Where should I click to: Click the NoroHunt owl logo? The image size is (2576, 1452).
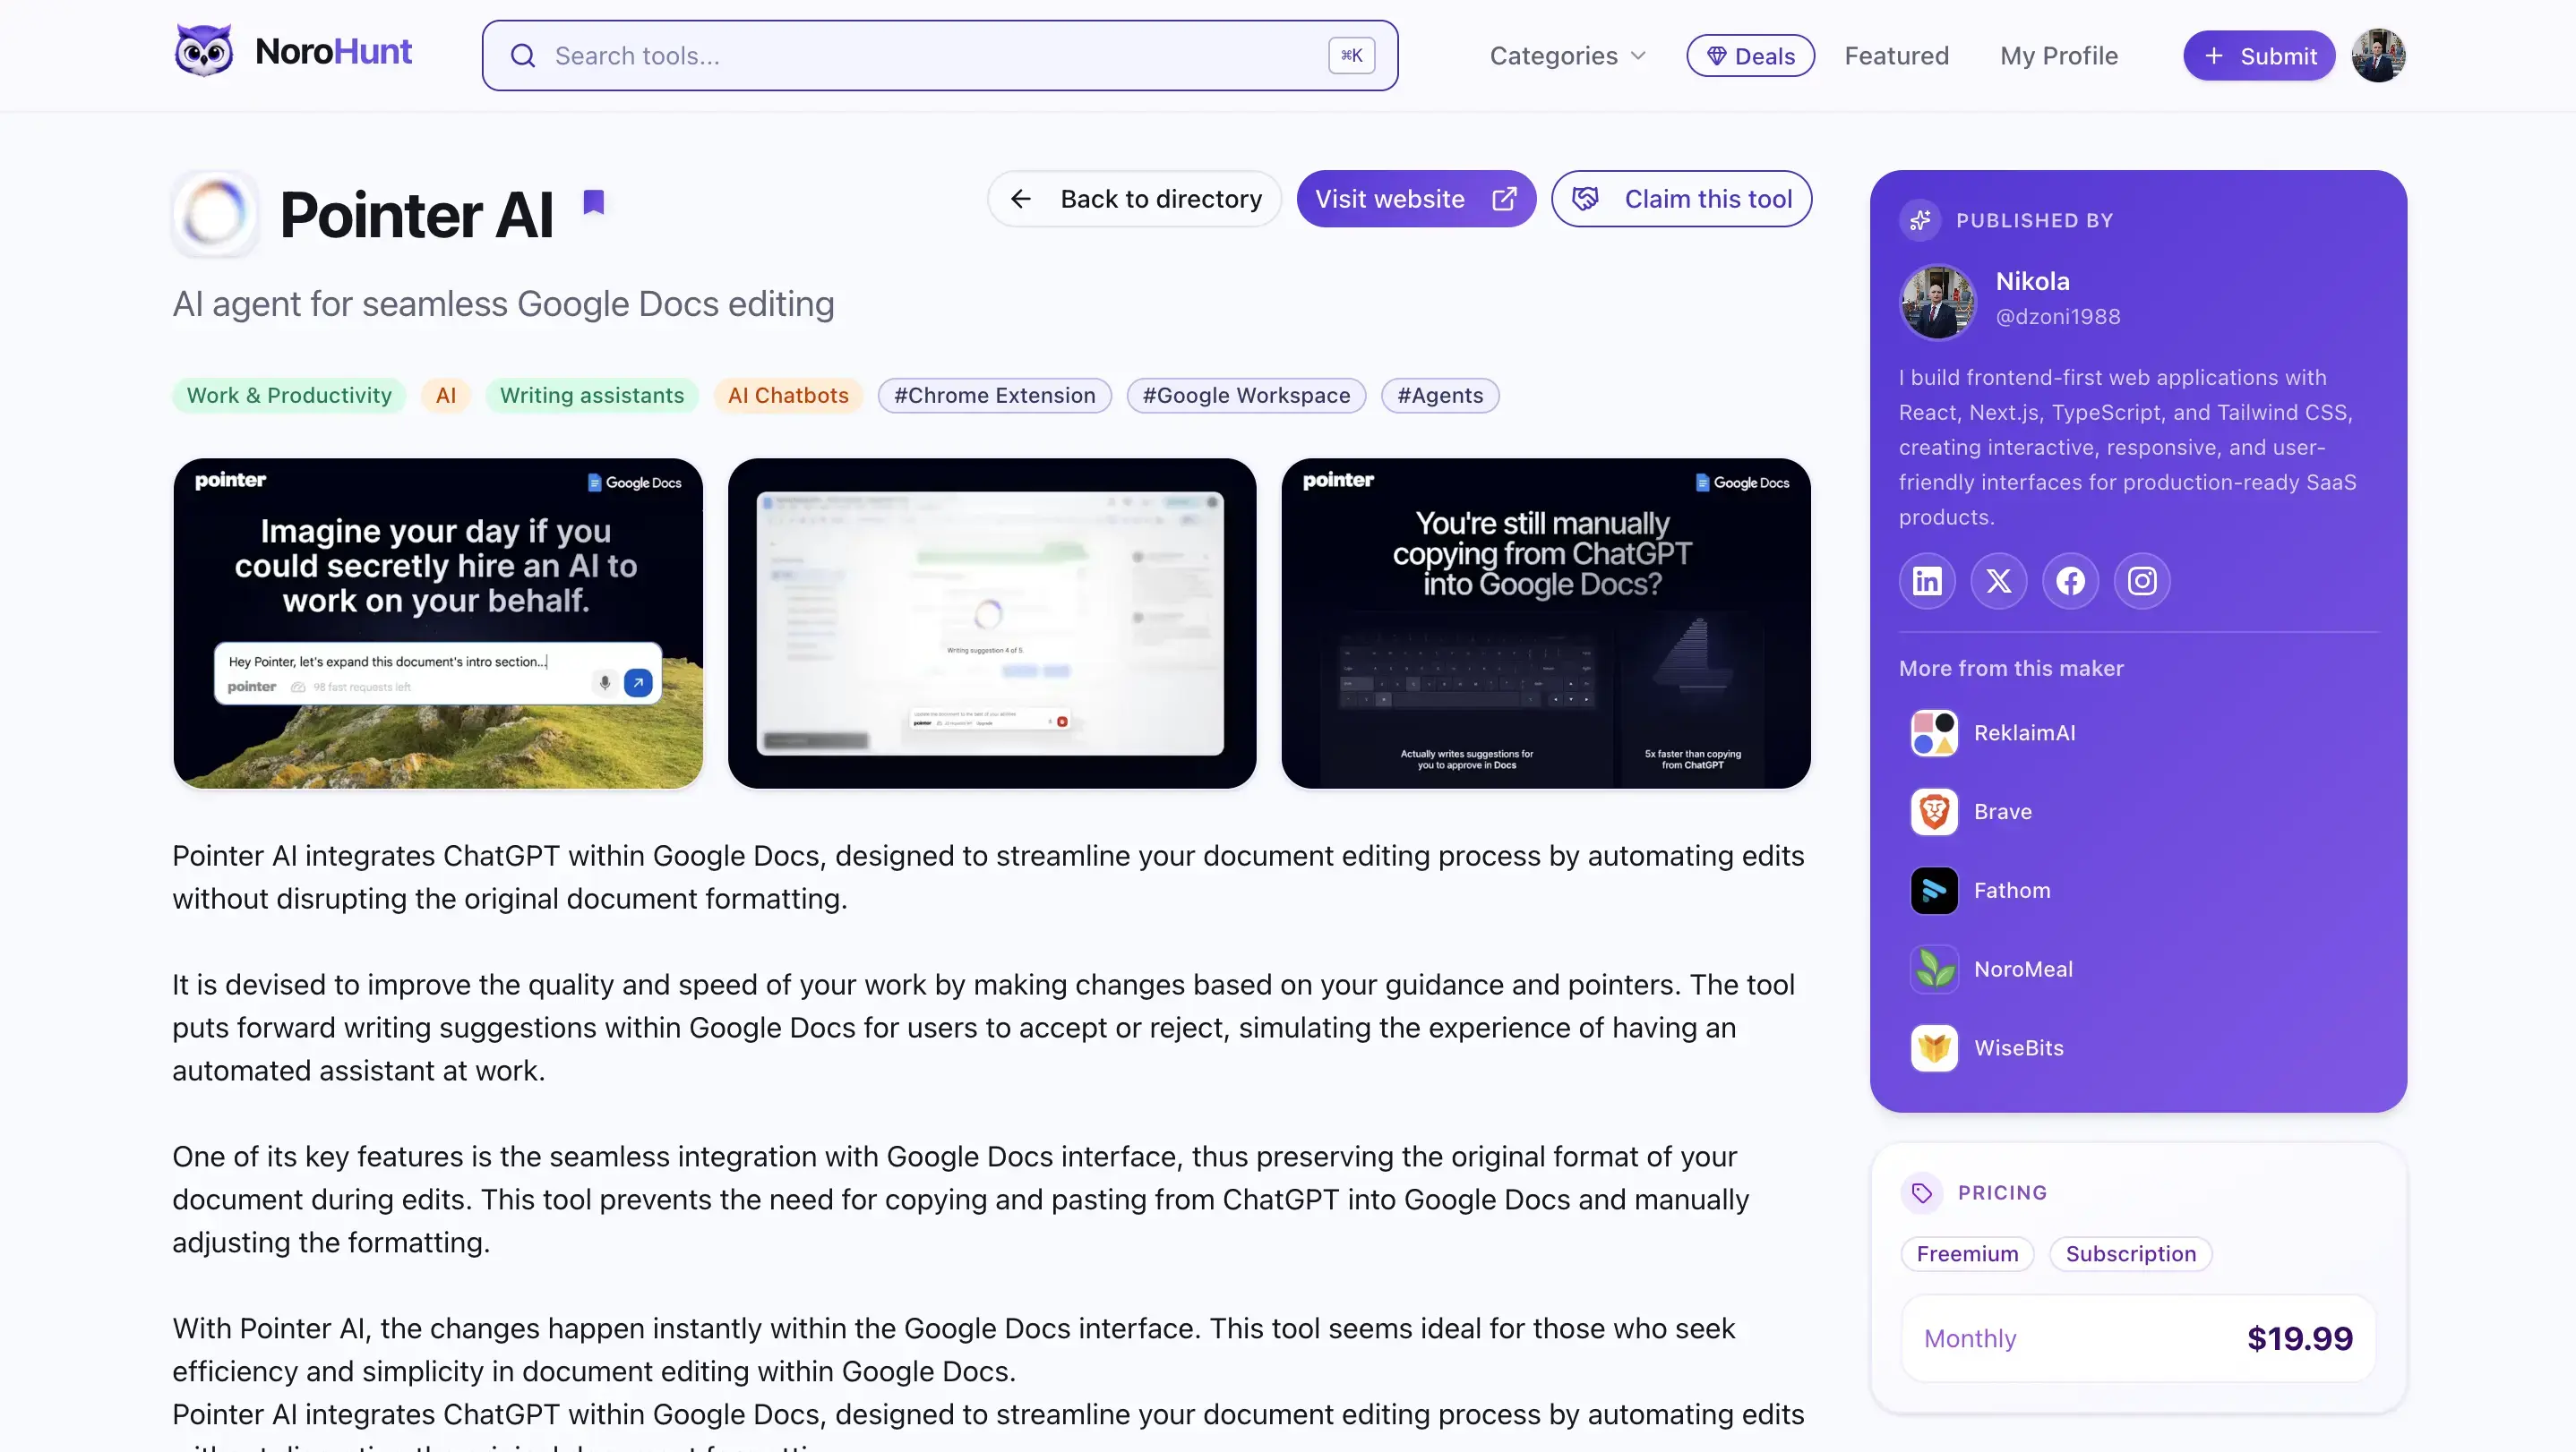coord(204,52)
